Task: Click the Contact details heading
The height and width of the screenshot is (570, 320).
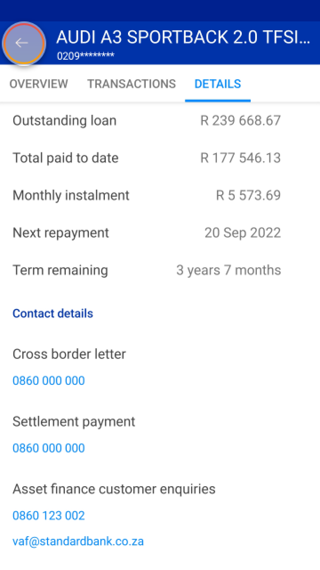Action: 53,313
